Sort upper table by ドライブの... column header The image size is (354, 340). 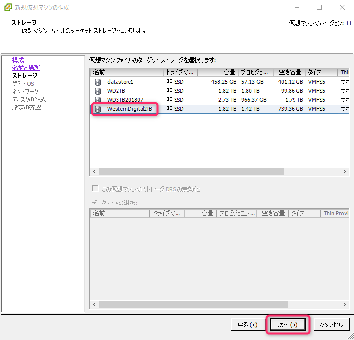180,72
